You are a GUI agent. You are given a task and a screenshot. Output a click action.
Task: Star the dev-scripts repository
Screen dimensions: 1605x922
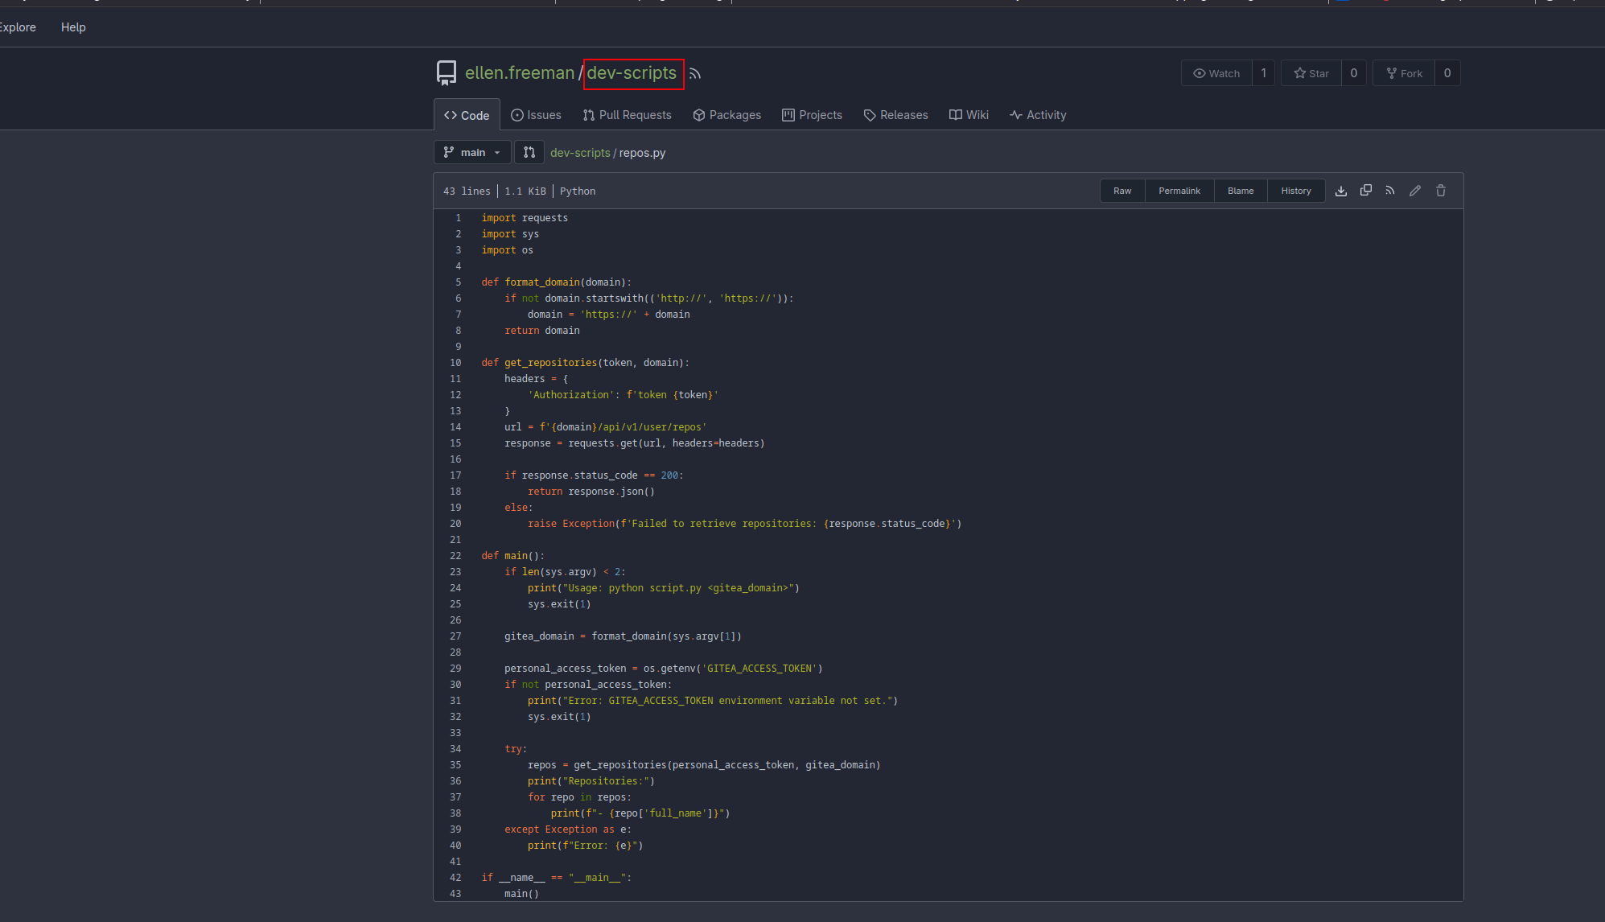coord(1311,73)
